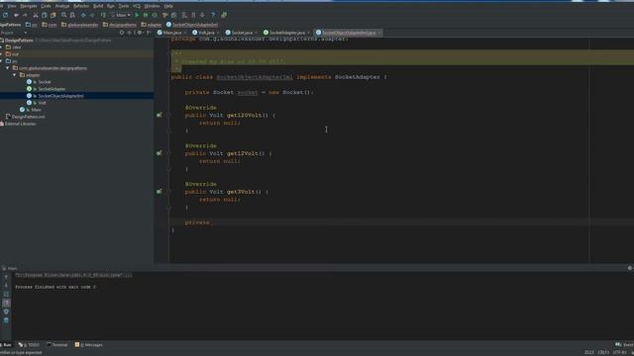The image size is (634, 356).
Task: Click Run console down-arrow icon
Action: [x=6, y=286]
